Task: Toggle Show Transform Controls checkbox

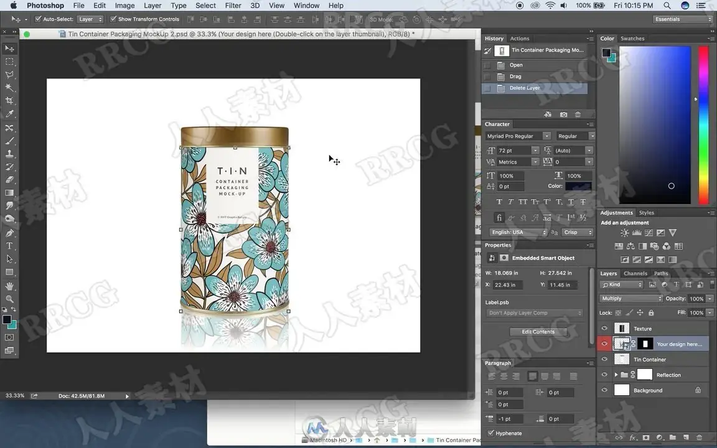Action: 113,19
